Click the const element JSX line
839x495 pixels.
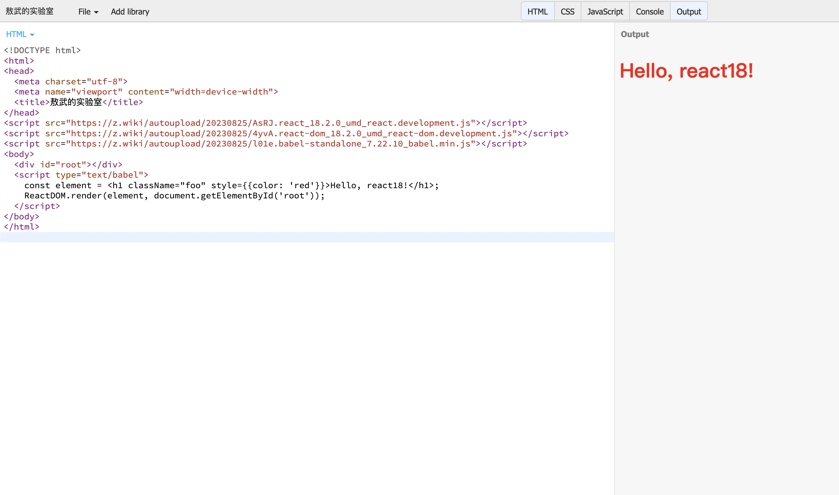pos(232,185)
